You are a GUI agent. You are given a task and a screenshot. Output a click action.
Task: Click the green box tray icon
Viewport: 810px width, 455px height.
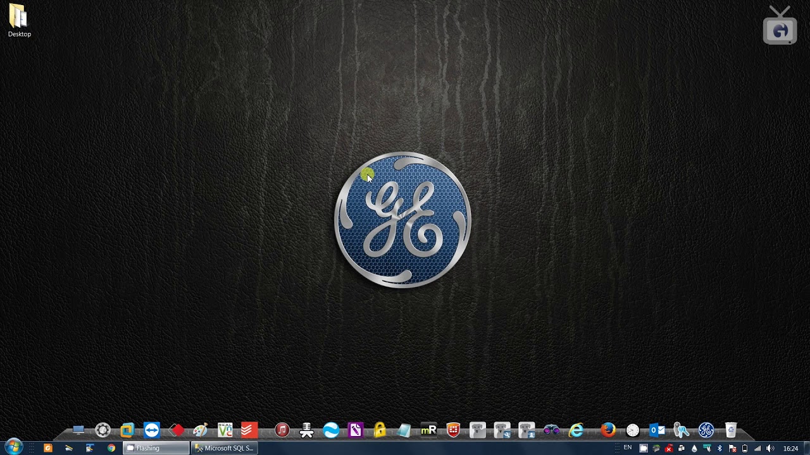click(x=656, y=448)
